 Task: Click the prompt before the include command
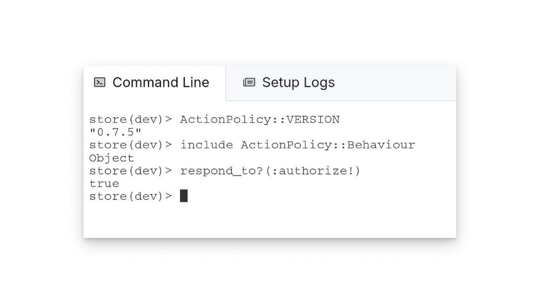coord(130,145)
